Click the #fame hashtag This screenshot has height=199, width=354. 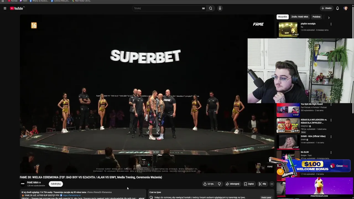(90, 192)
